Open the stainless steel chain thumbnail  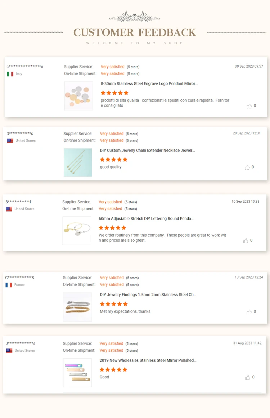pyautogui.click(x=77, y=307)
